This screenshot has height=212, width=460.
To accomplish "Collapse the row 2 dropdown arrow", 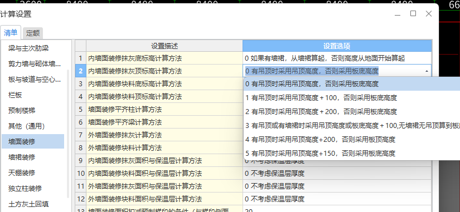I will [x=427, y=71].
